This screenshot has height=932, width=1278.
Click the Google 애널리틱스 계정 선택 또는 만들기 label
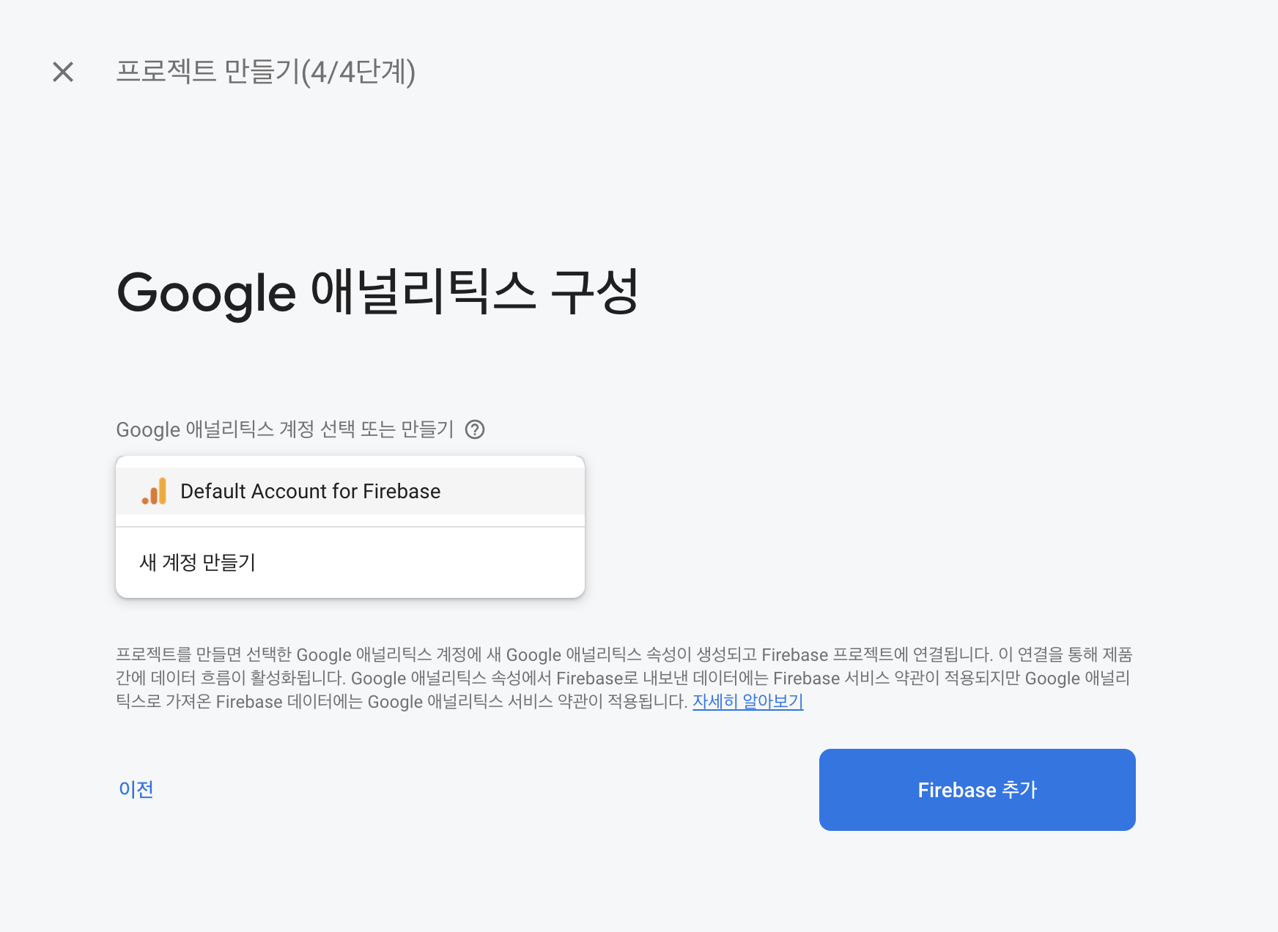tap(285, 429)
